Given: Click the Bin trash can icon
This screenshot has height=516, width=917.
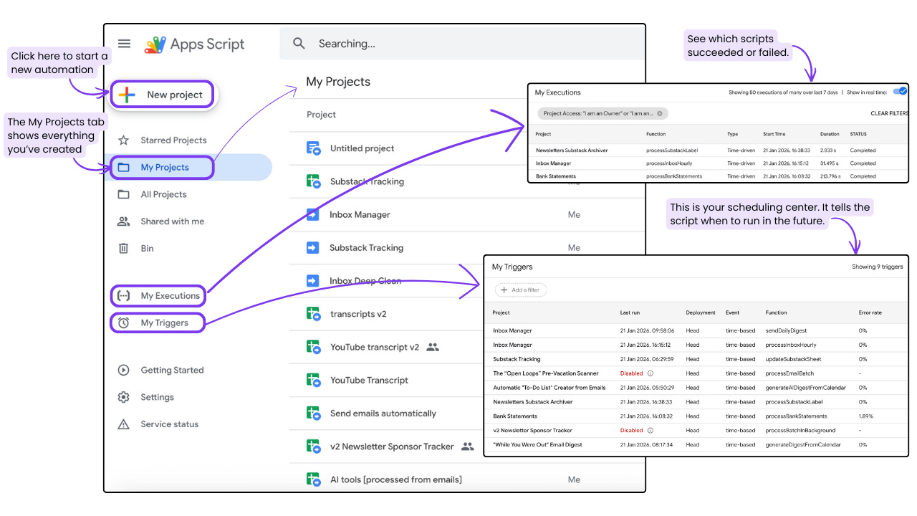Looking at the screenshot, I should tap(123, 248).
